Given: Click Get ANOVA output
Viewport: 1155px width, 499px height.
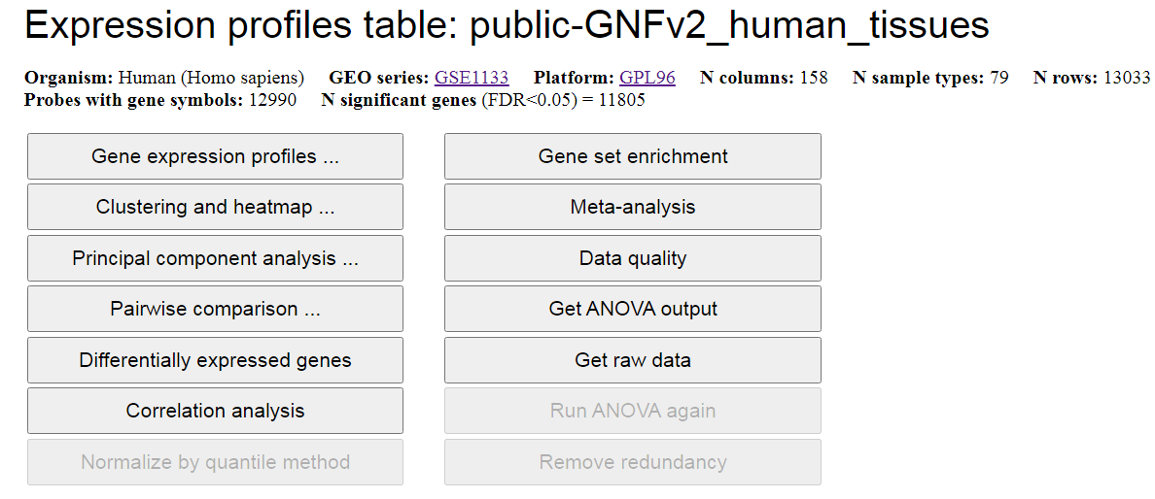Looking at the screenshot, I should tap(633, 309).
